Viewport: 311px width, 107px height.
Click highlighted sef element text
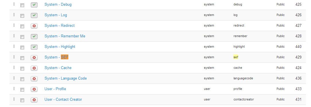point(236,57)
